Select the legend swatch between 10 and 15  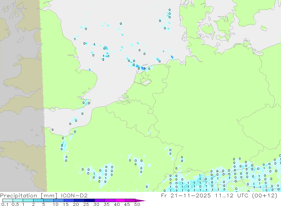59,200
